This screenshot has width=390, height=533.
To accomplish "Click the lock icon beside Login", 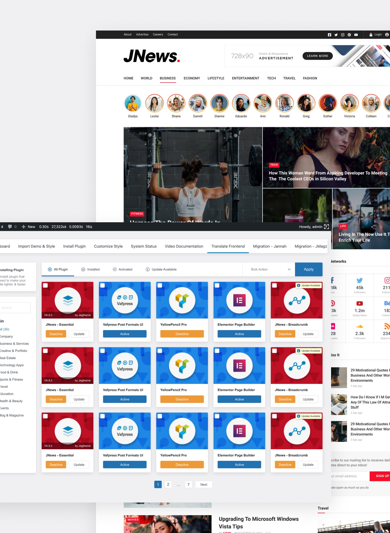I will click(371, 35).
